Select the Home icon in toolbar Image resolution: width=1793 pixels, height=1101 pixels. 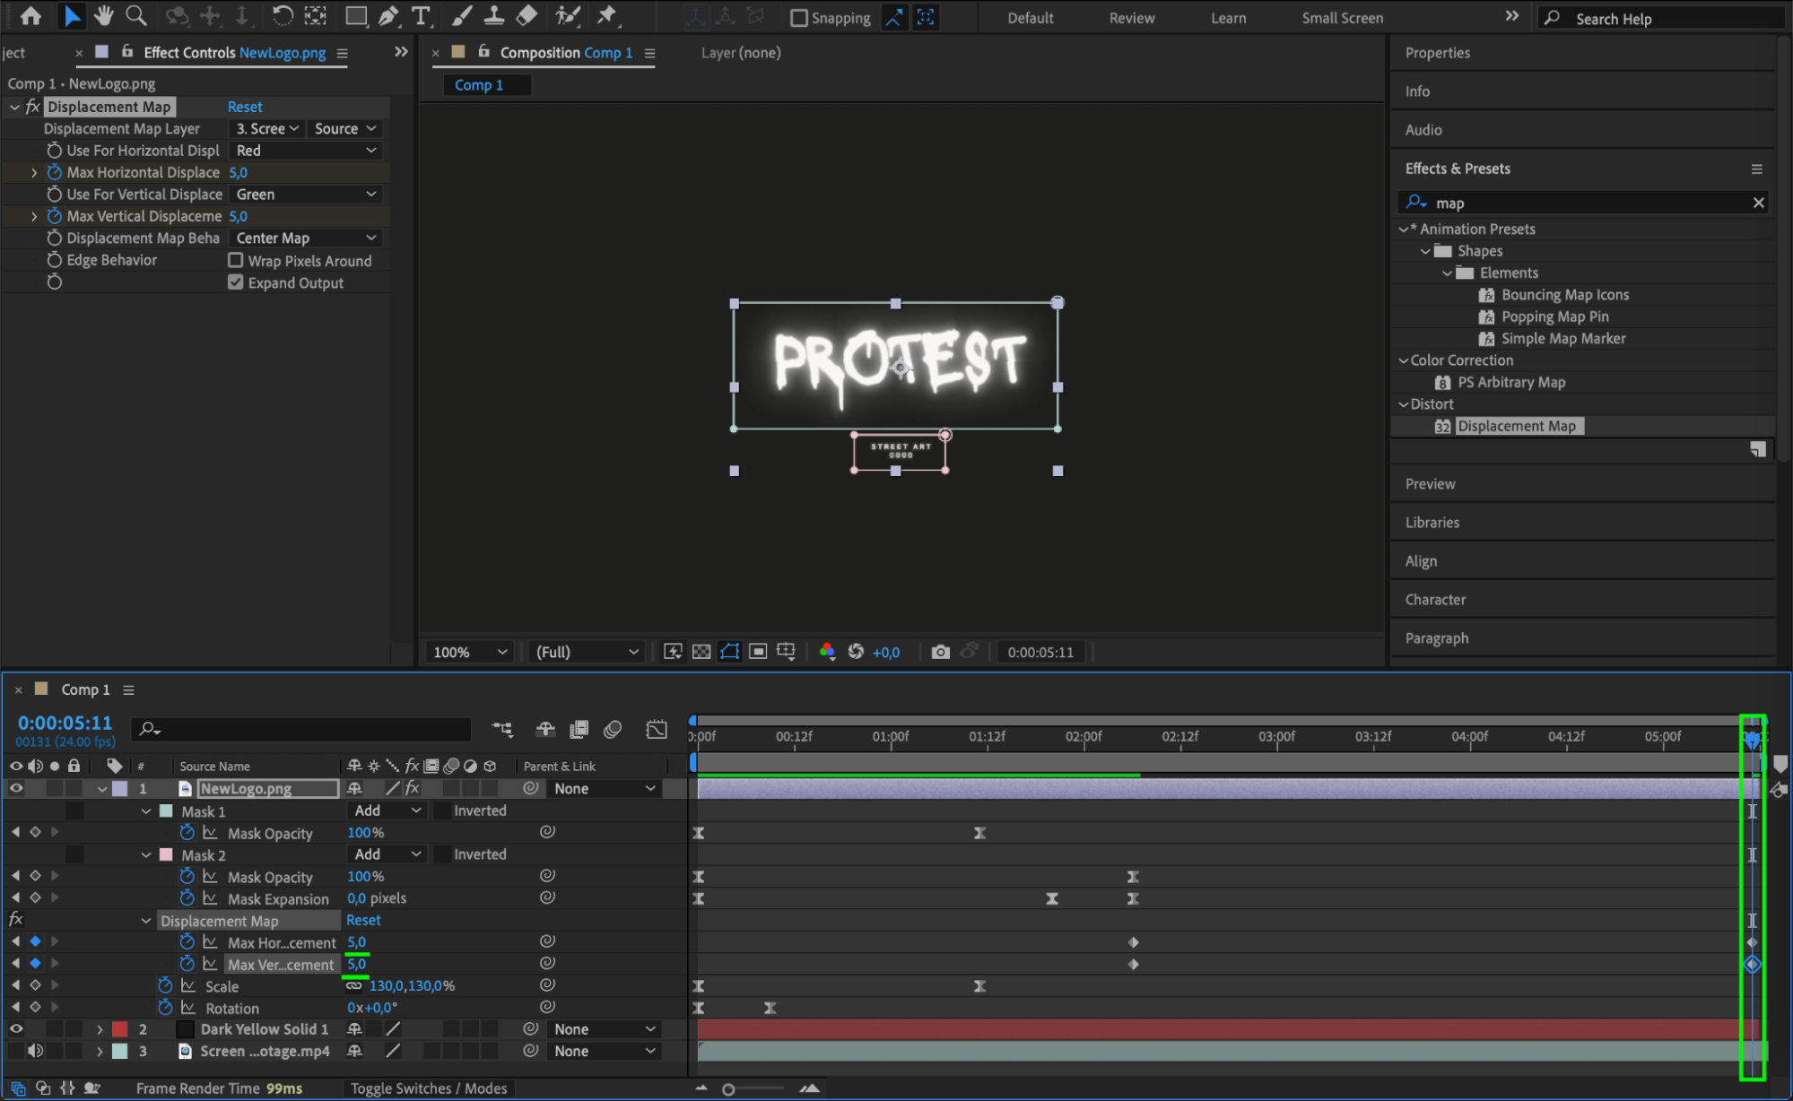(x=30, y=15)
